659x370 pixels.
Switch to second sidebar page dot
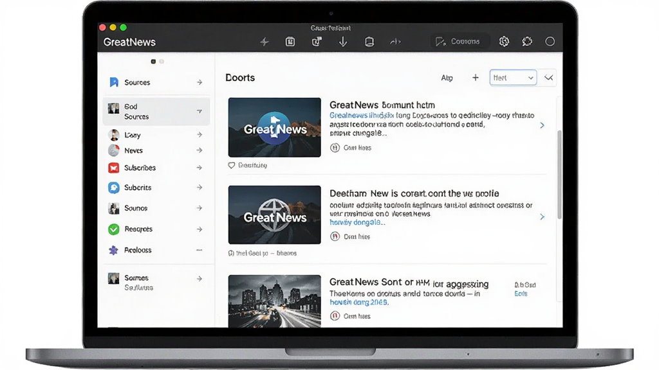coord(162,62)
